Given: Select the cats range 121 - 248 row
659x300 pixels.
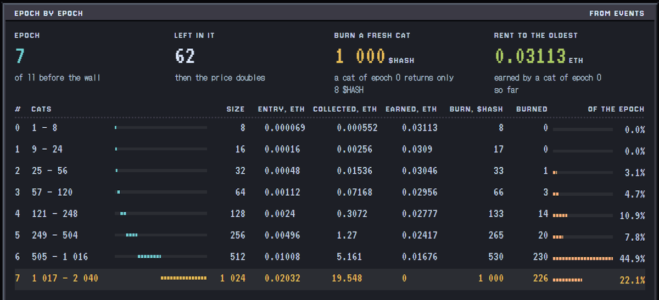Looking at the screenshot, I should click(x=329, y=214).
